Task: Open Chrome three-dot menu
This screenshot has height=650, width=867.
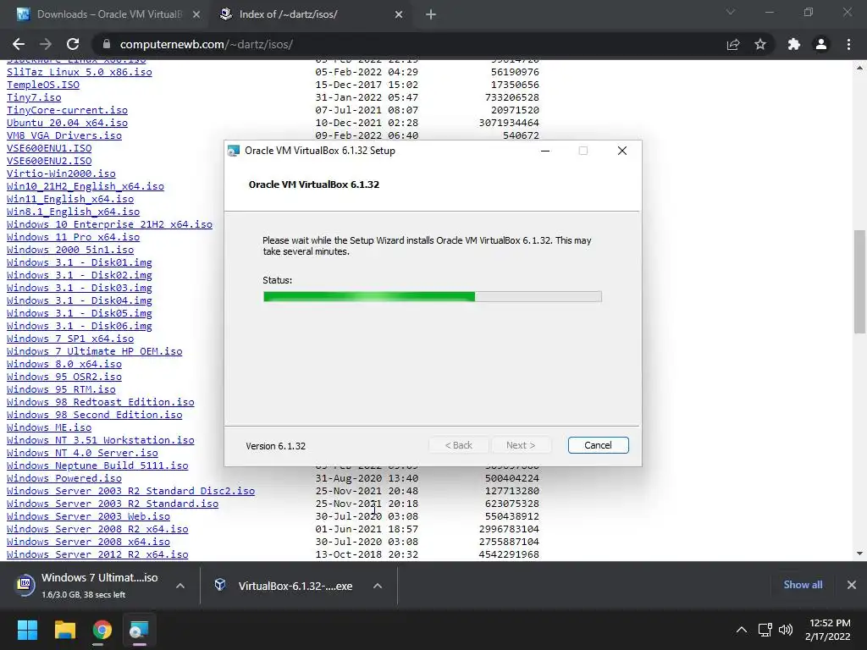Action: (x=848, y=44)
